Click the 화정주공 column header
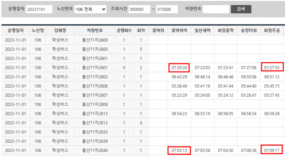The width and height of the screenshot is (285, 157). 272,31
